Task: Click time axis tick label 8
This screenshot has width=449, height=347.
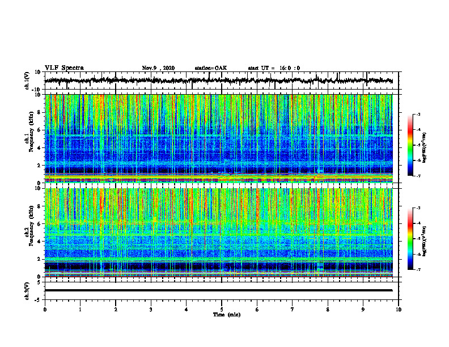Action: click(x=328, y=310)
